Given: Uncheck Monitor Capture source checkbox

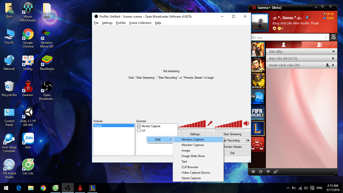Looking at the screenshot, I should click(x=139, y=126).
